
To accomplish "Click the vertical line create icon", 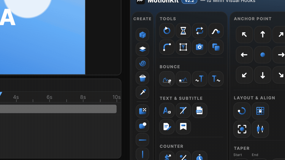I will point(142,154).
